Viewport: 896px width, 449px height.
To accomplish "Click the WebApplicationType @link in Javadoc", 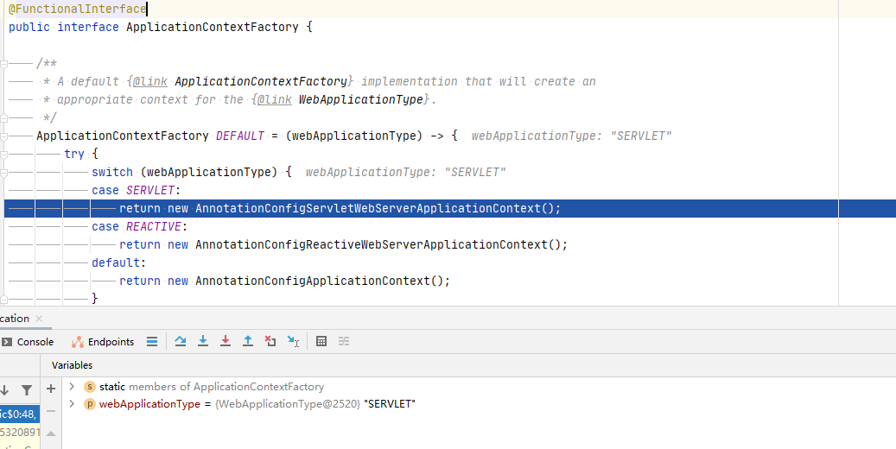I will point(360,99).
